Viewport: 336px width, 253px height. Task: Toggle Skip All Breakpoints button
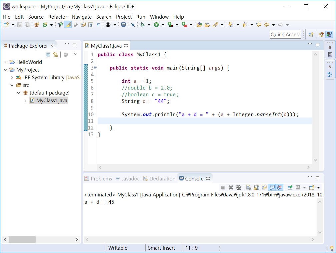[133, 25]
